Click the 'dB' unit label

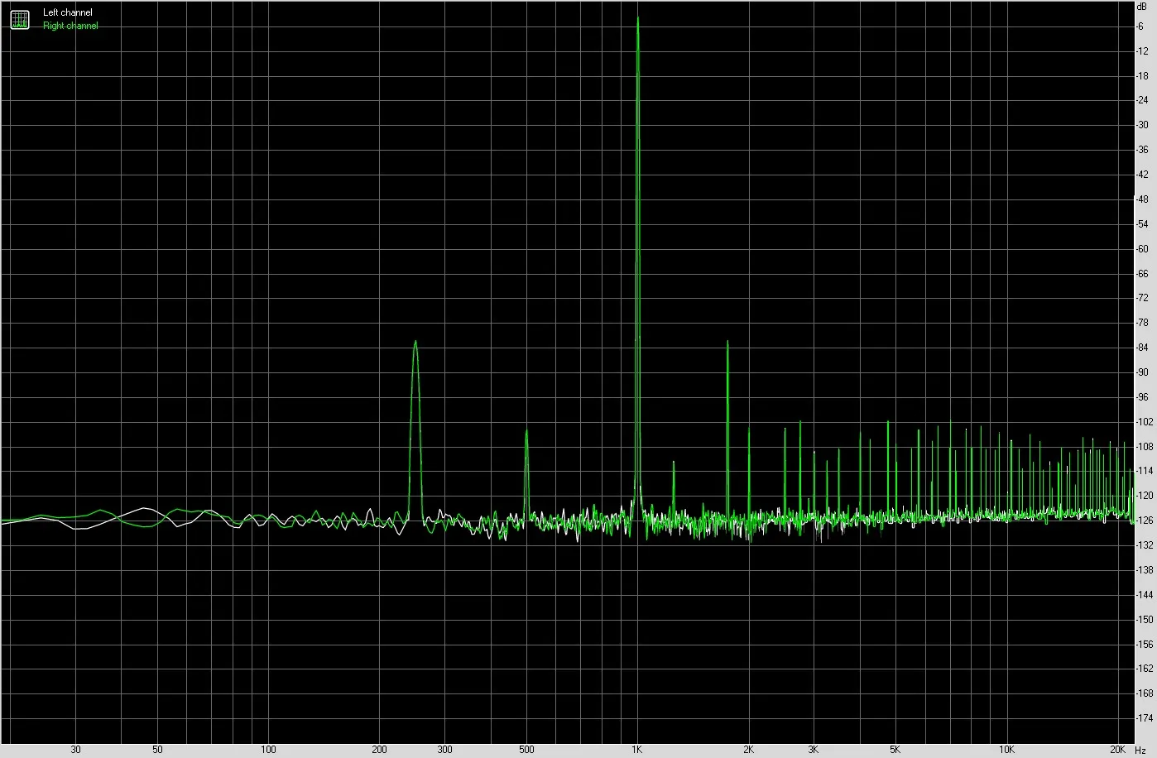[x=1142, y=6]
